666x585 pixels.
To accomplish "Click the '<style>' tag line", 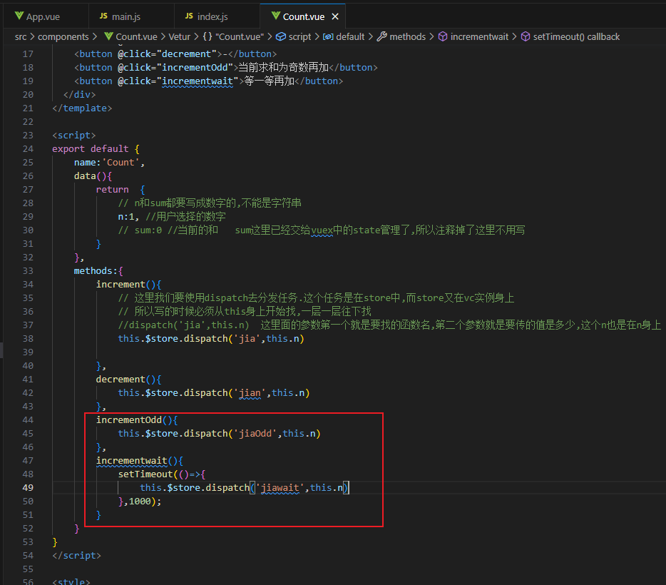I will (x=71, y=581).
